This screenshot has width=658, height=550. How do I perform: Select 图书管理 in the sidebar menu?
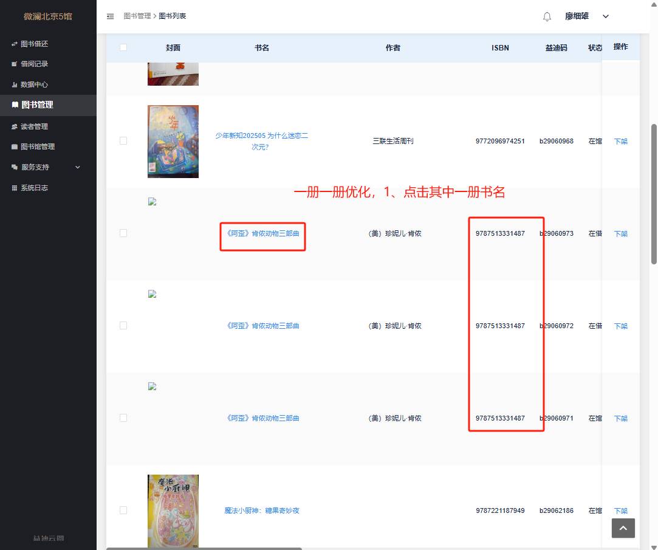tap(37, 105)
